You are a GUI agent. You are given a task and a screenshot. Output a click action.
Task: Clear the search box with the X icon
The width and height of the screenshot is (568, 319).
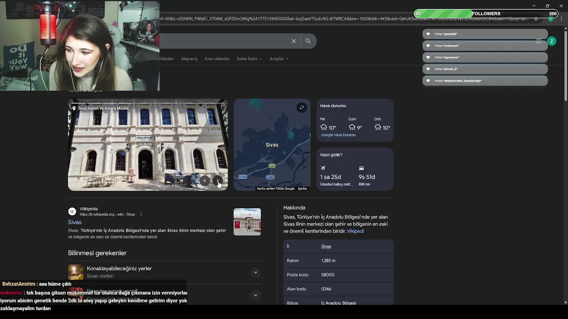(x=294, y=41)
